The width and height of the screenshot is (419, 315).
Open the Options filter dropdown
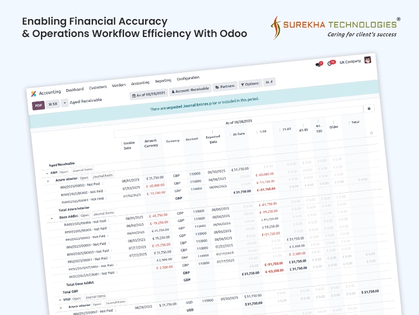pyautogui.click(x=250, y=84)
